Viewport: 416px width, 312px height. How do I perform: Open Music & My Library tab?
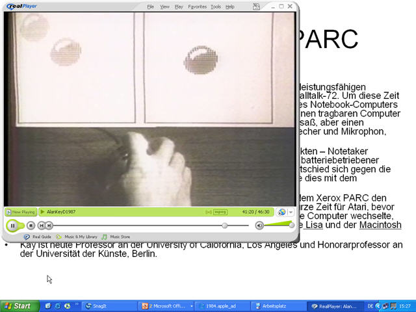[x=77, y=237]
